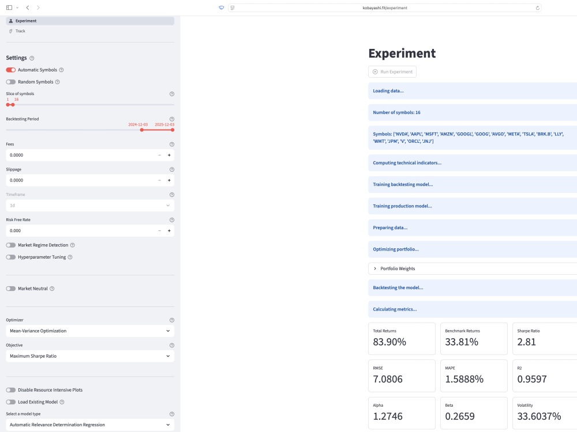Screen dimensions: 577x432
Task: Turn on Market Regime Detection
Action: (10, 245)
